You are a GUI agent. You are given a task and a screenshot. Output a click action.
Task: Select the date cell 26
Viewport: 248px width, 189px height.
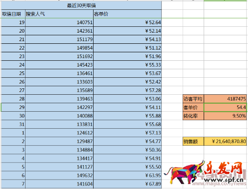pyautogui.click(x=13, y=82)
